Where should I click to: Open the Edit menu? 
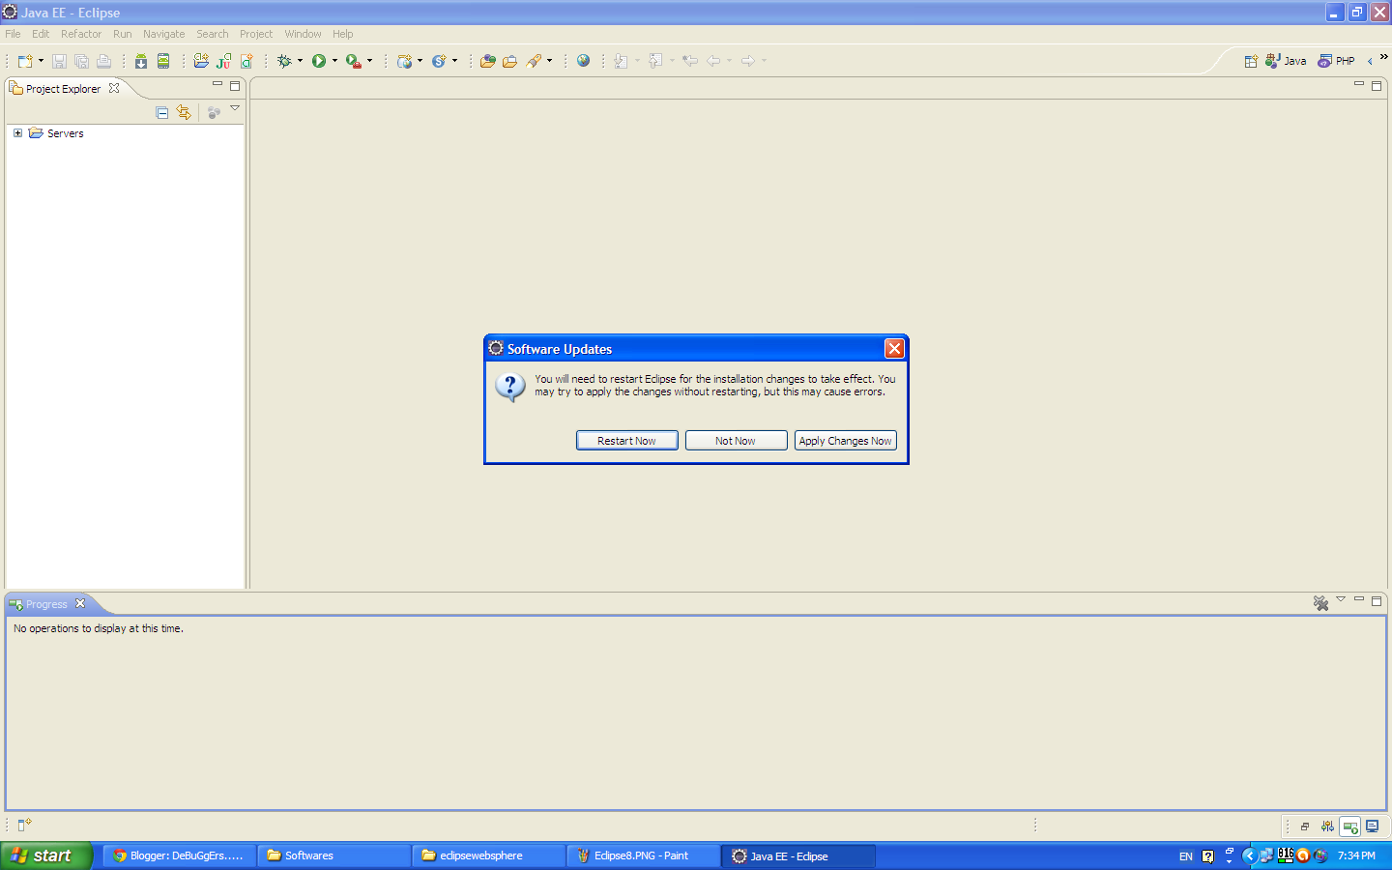coord(41,34)
